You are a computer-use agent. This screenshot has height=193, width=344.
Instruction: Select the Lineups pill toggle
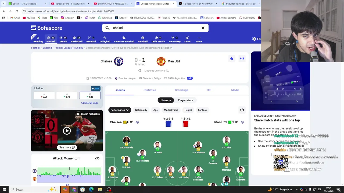pyautogui.click(x=166, y=100)
